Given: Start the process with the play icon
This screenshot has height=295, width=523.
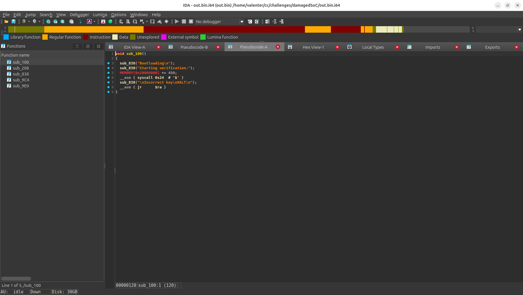Looking at the screenshot, I should point(177,21).
